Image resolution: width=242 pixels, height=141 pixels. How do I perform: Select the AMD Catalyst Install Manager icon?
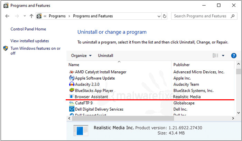[72, 72]
